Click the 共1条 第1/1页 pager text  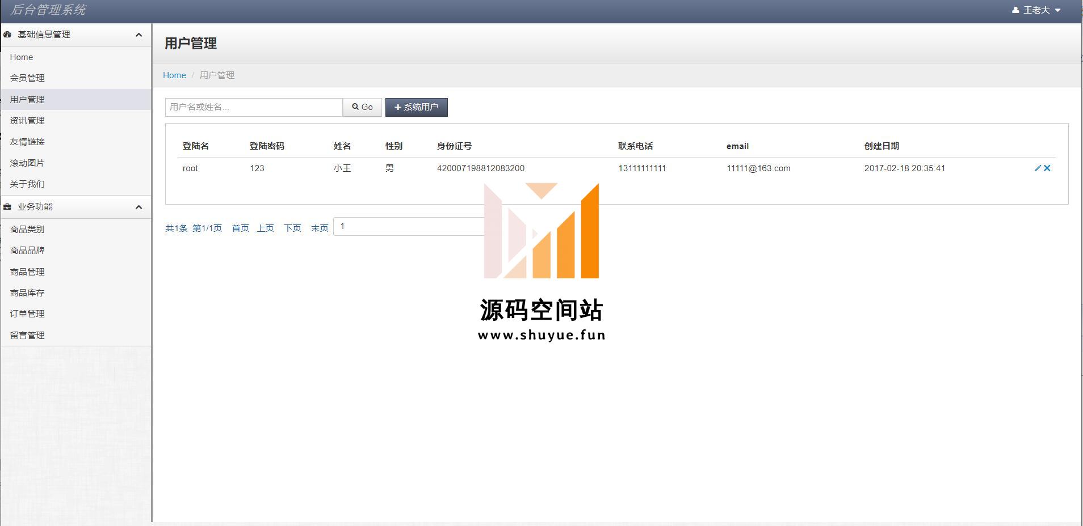(194, 228)
